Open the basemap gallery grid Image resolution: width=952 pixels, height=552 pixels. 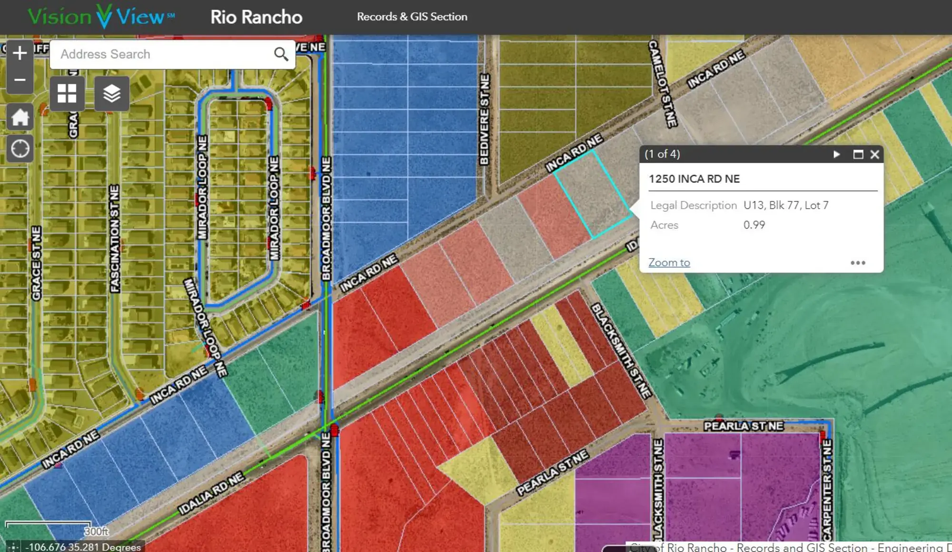pos(67,93)
